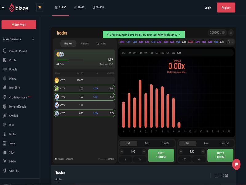This screenshot has width=246, height=185.
Task: Decrease the first bet amount with minus
Action: click(121, 152)
